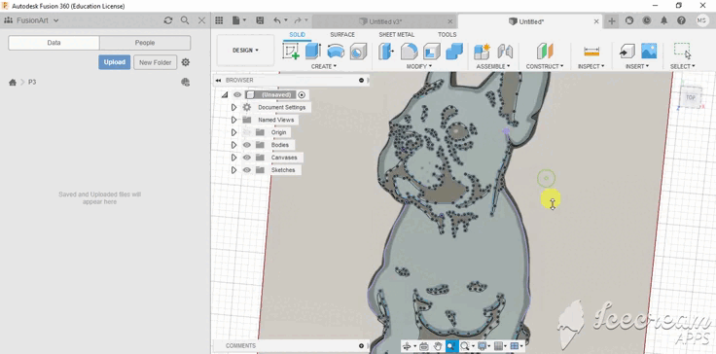The image size is (716, 354).
Task: Toggle visibility of the Unsaved root component
Action: [237, 95]
